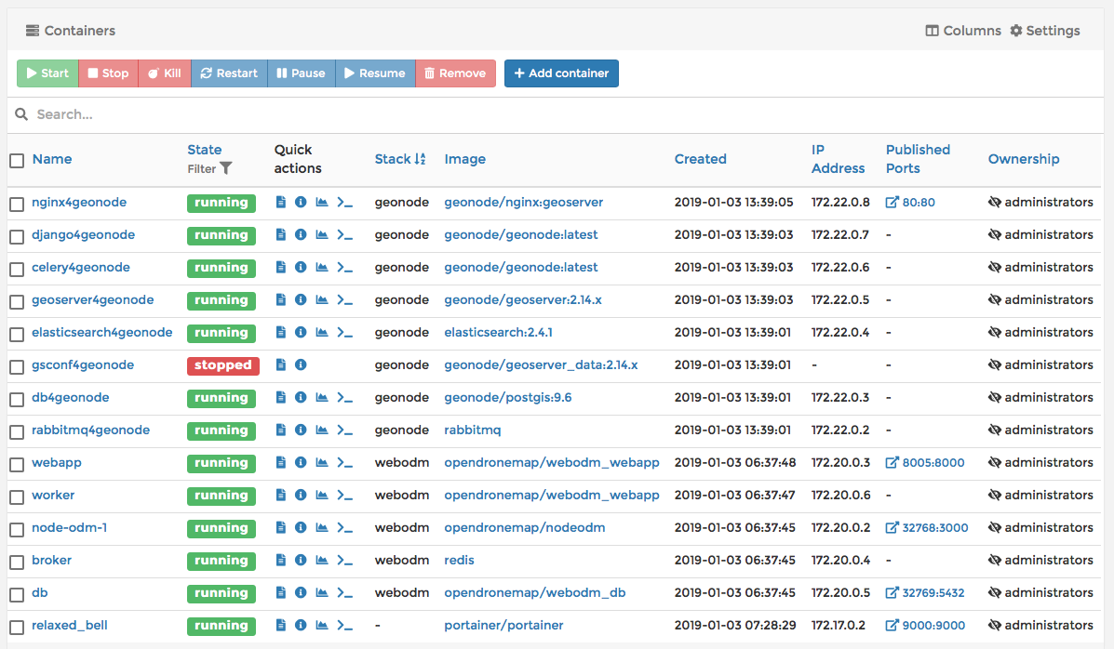View stats chart icon for relaxed_bell

point(322,626)
